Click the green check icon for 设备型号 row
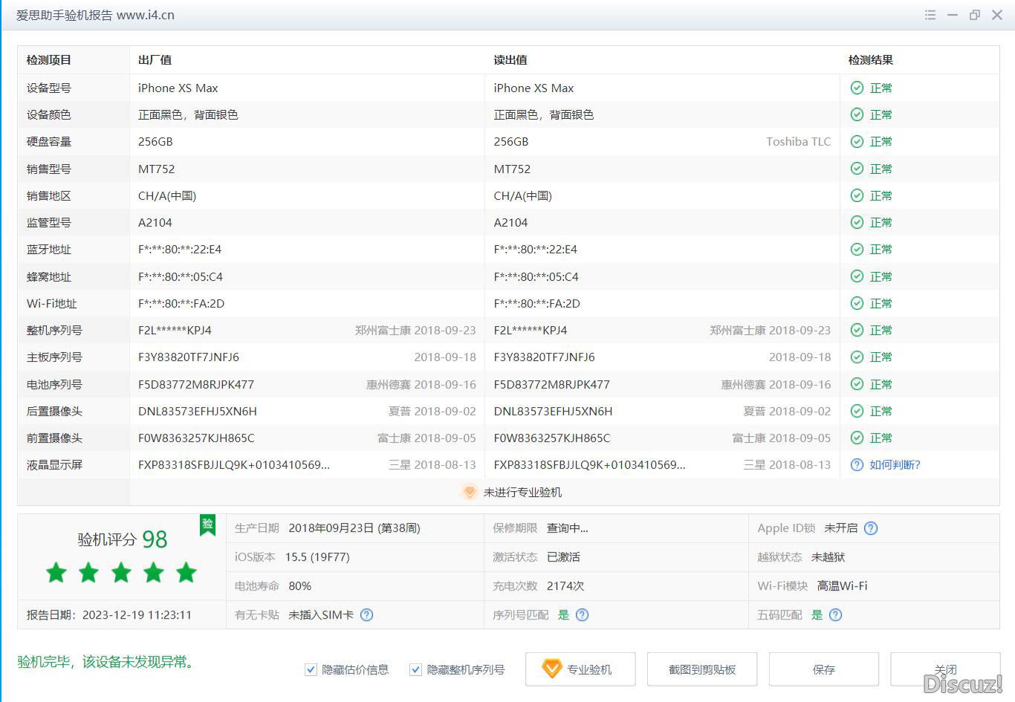 click(857, 88)
